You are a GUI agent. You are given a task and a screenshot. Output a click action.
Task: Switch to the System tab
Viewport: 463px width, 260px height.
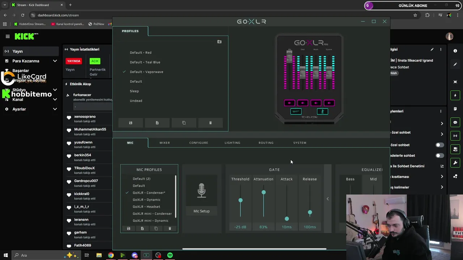click(x=300, y=143)
